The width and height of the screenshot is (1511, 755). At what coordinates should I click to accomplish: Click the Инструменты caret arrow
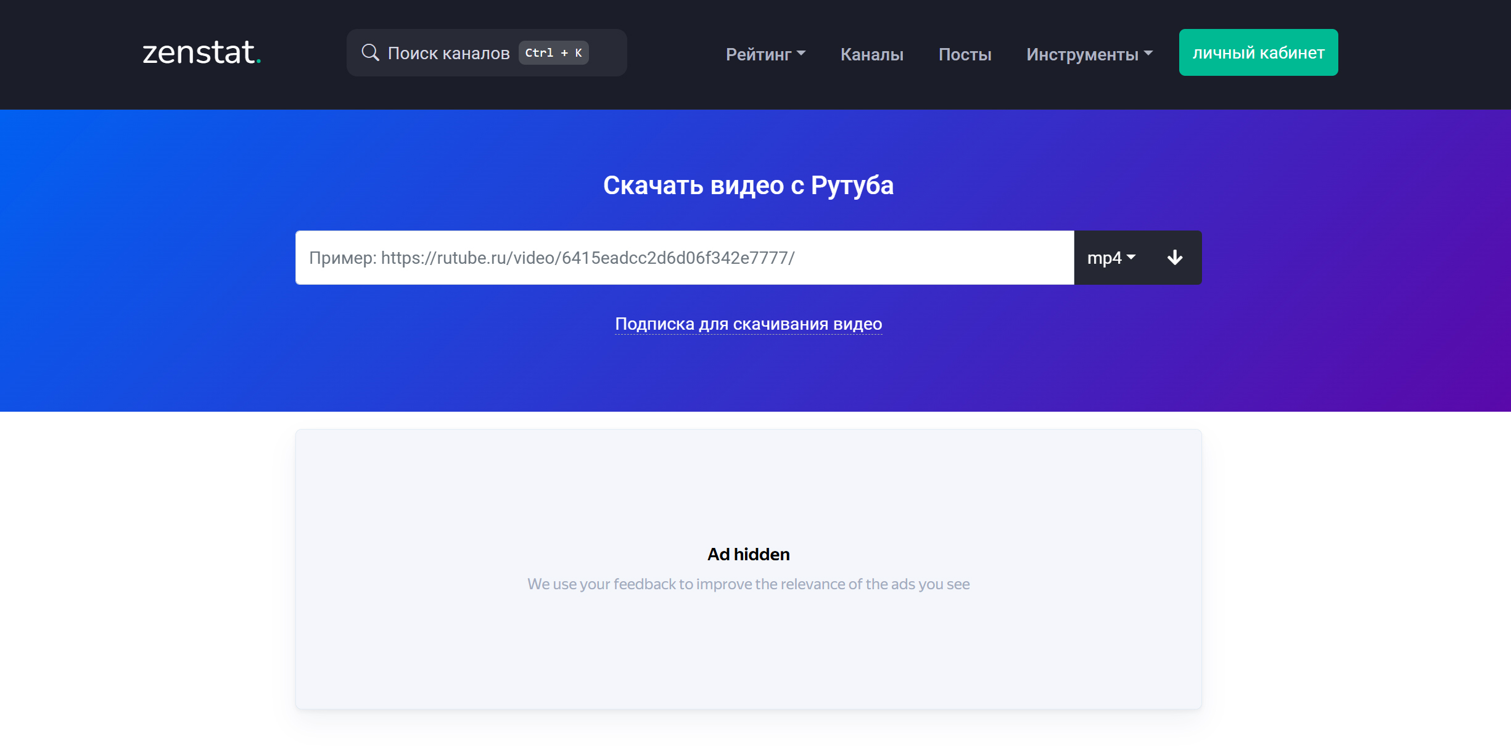1148,54
